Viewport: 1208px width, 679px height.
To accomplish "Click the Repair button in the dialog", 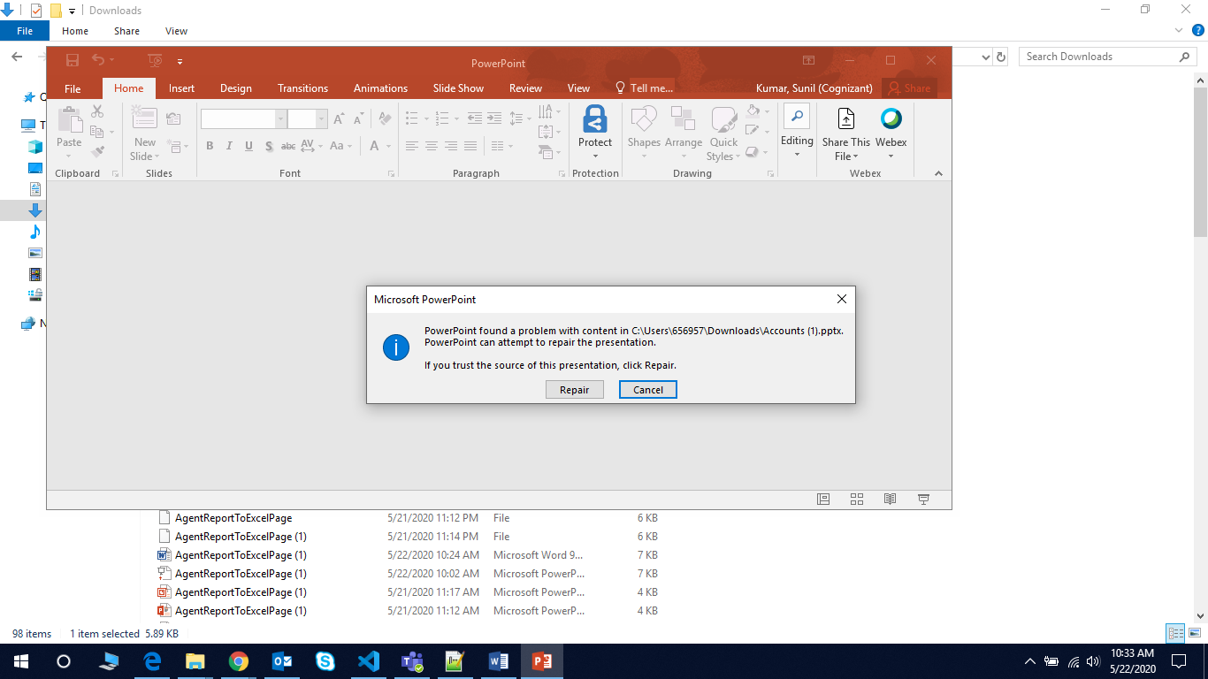I will [x=574, y=389].
